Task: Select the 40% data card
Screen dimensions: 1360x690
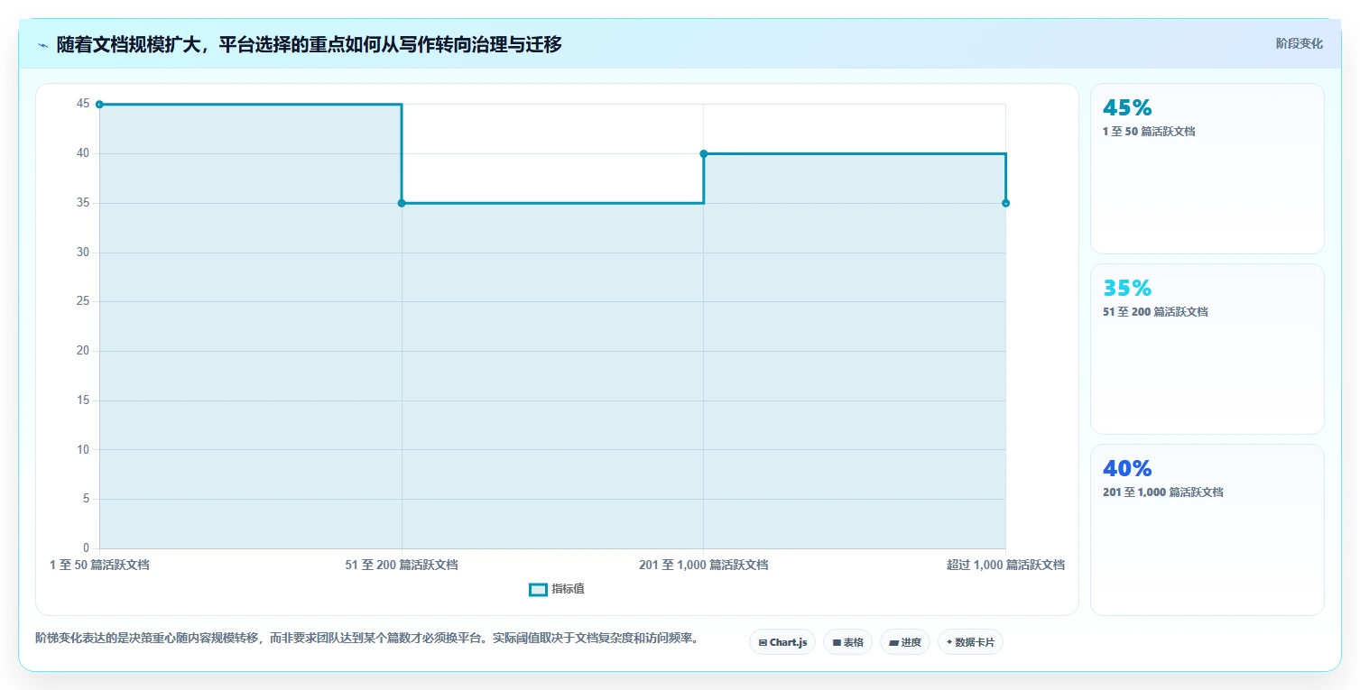Action: coord(1207,529)
